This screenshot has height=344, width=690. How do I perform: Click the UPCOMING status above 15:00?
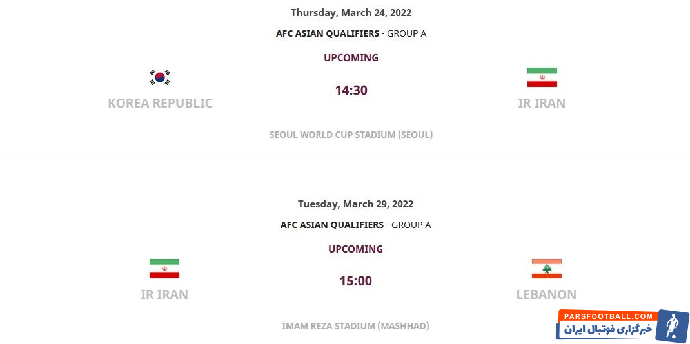pos(355,249)
